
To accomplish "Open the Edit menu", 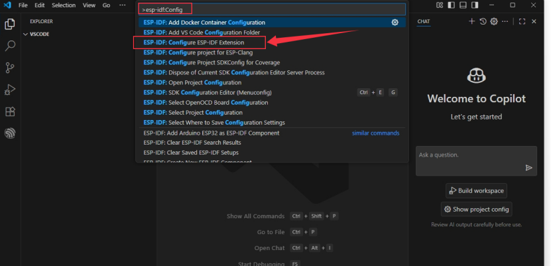I will pos(40,5).
